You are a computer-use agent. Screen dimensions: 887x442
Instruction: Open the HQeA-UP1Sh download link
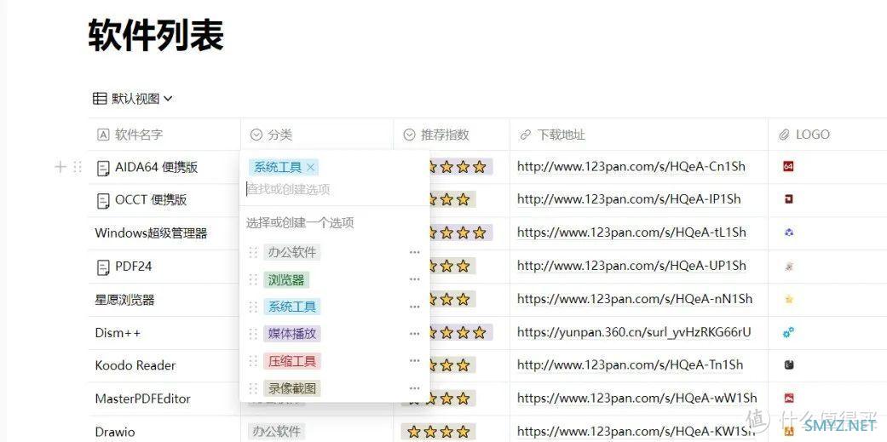click(632, 266)
